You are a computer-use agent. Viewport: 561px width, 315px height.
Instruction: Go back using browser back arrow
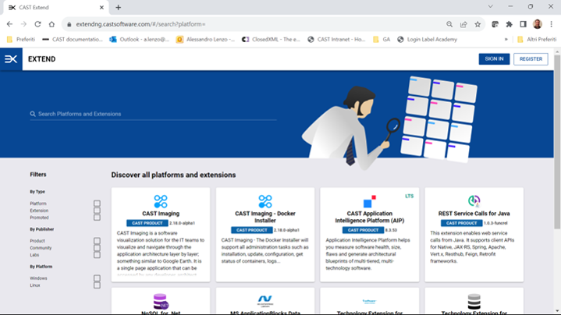pos(9,24)
